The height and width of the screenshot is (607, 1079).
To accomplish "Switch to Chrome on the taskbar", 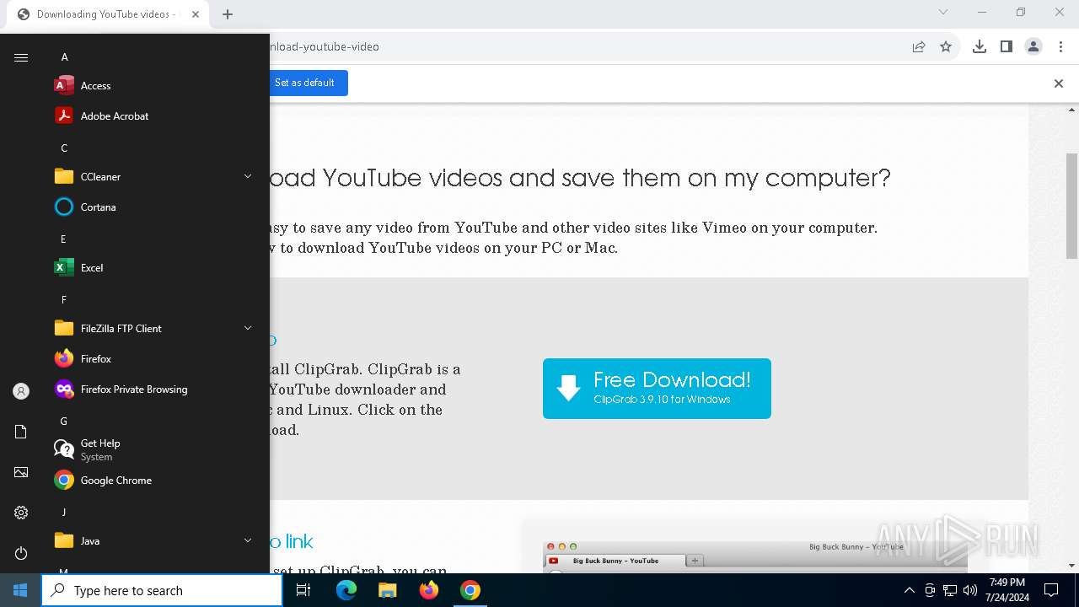I will 470,590.
